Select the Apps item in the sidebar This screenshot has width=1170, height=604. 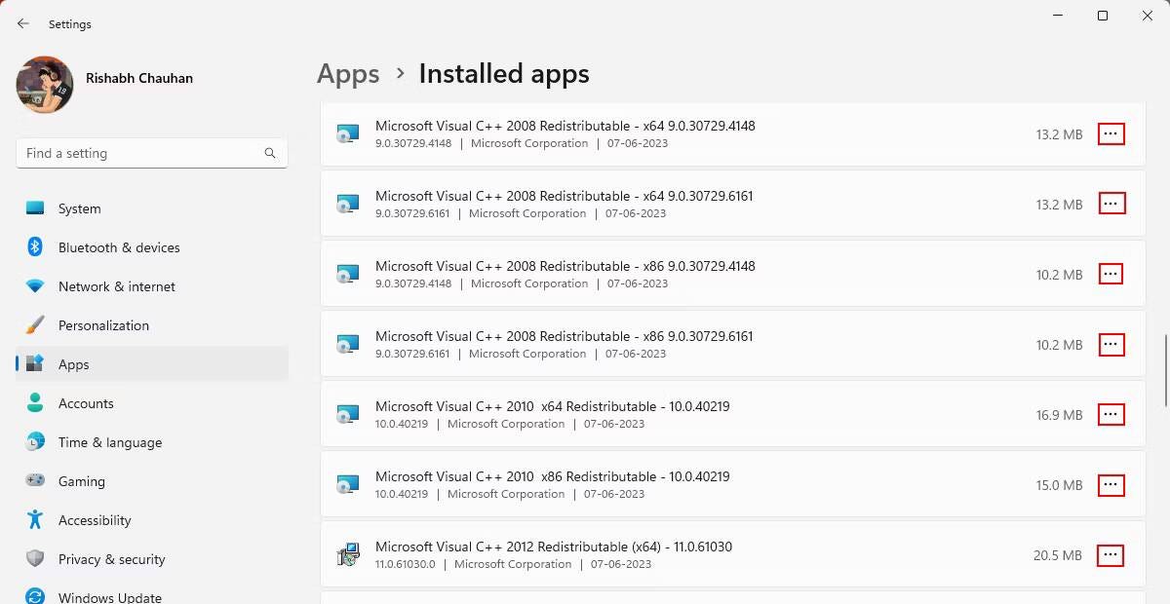pyautogui.click(x=73, y=364)
